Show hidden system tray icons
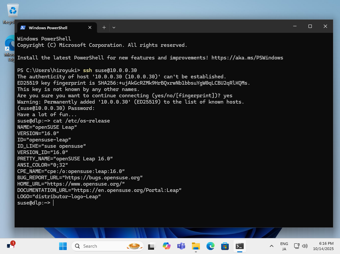340x254 pixels. tap(272, 246)
